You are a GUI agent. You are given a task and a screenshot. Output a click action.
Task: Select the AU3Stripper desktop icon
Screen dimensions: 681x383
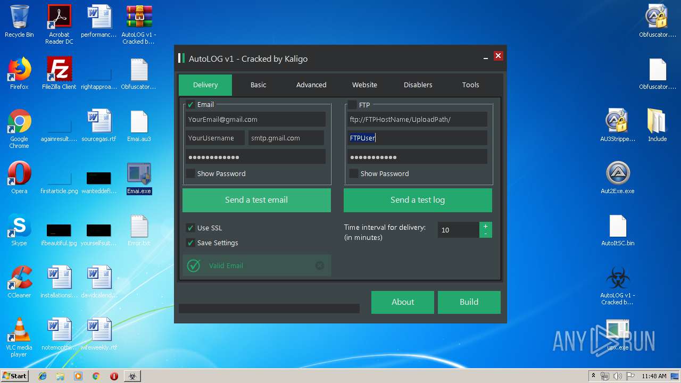(618, 126)
